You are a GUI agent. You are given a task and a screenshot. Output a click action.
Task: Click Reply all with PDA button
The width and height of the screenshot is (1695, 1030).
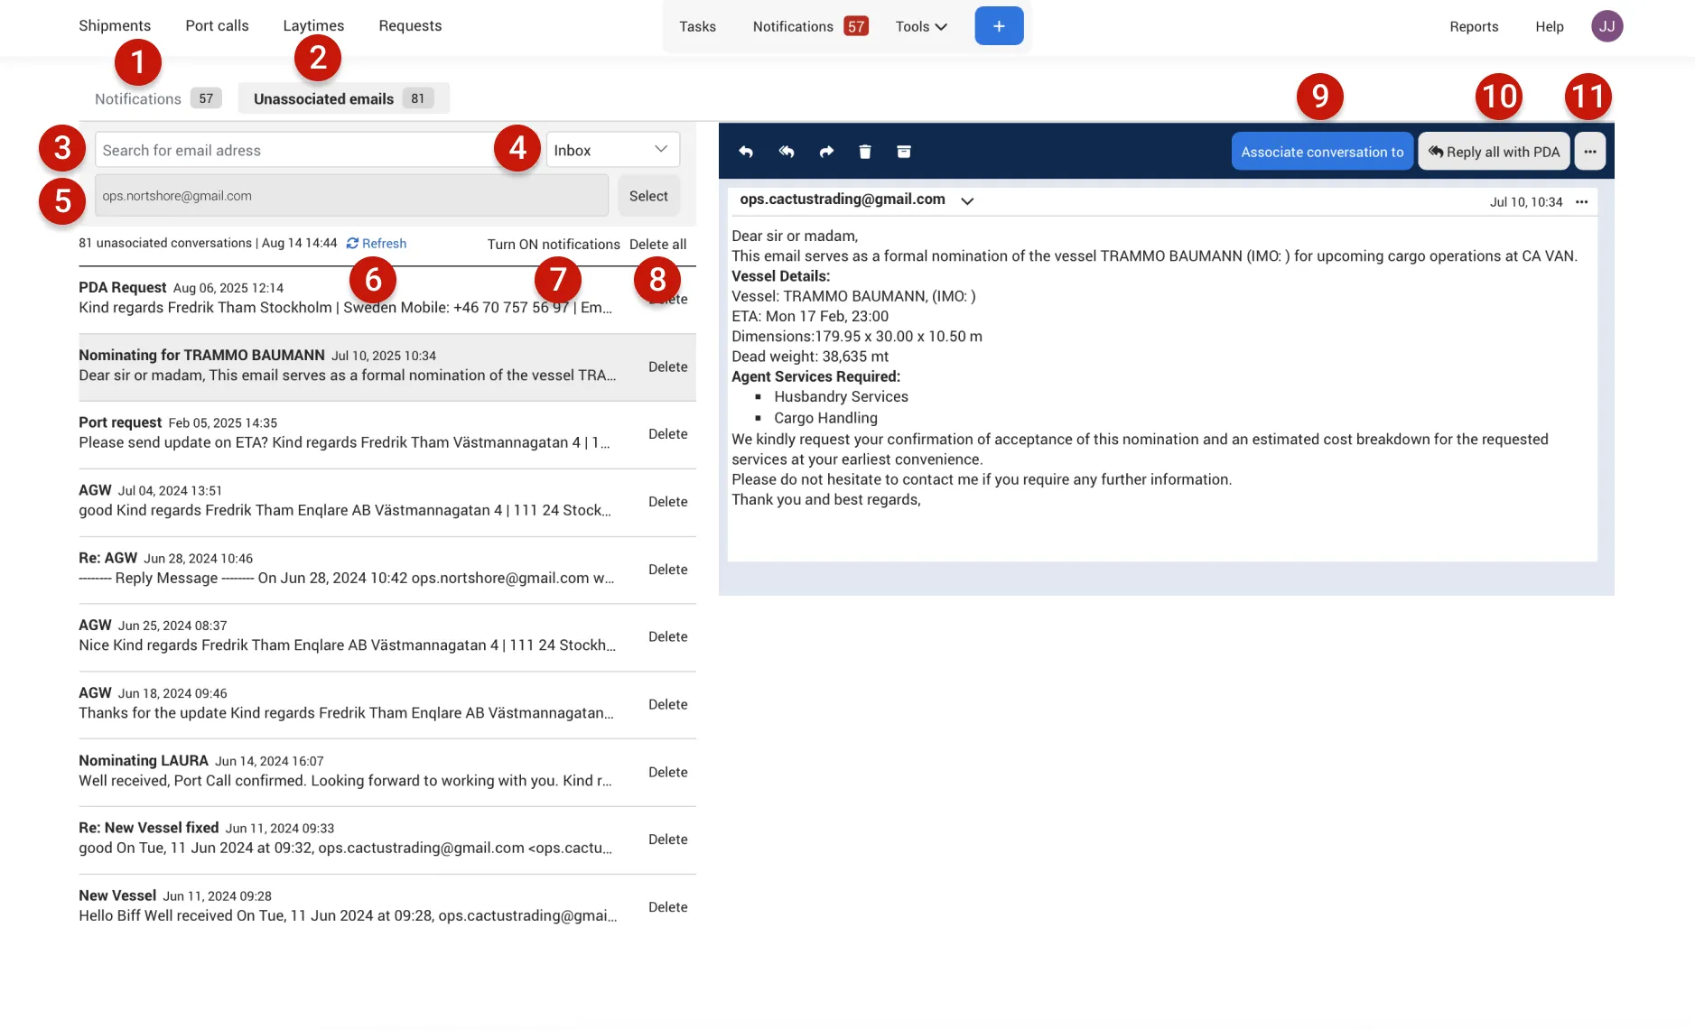pos(1494,152)
